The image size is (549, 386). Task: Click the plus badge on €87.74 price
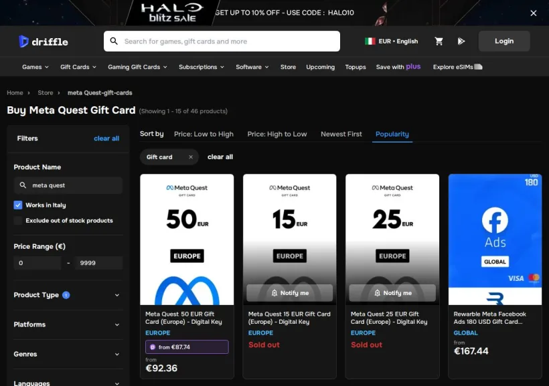pyautogui.click(x=152, y=347)
